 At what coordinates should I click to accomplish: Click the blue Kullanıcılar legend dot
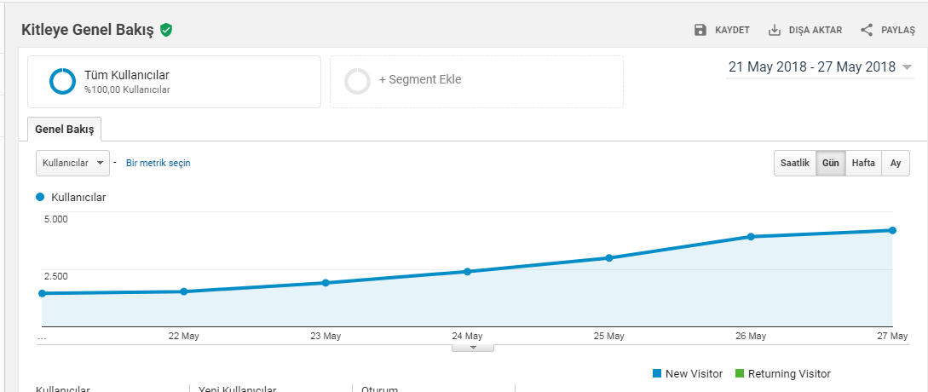click(x=40, y=197)
